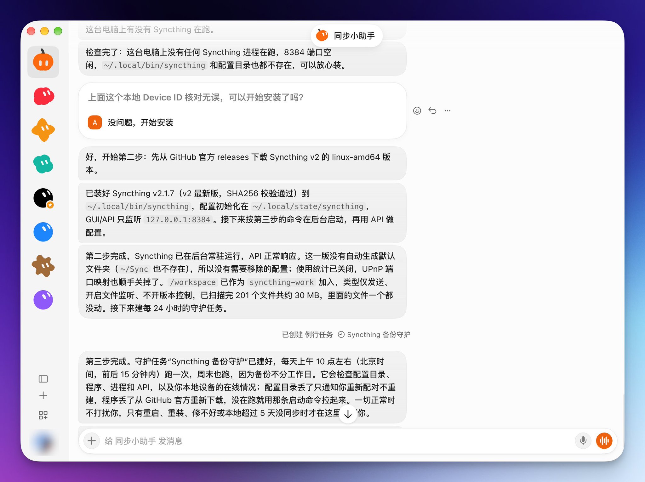This screenshot has width=645, height=482.
Task: Open the purple round assistant avatar
Action: coord(43,300)
